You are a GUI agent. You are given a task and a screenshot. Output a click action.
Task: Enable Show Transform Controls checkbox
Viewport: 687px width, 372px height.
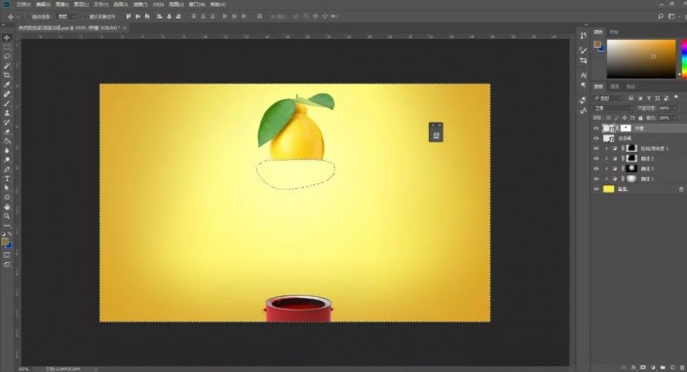(x=84, y=17)
